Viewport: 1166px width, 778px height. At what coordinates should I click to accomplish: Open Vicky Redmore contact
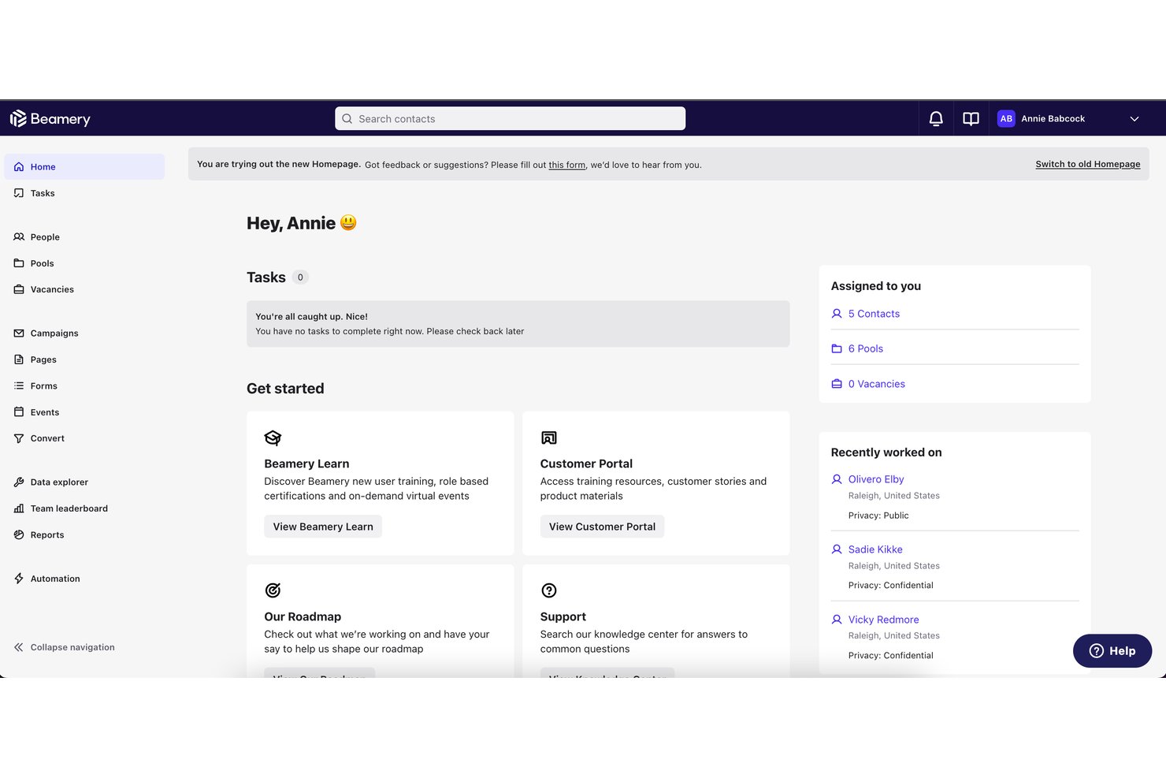point(883,620)
